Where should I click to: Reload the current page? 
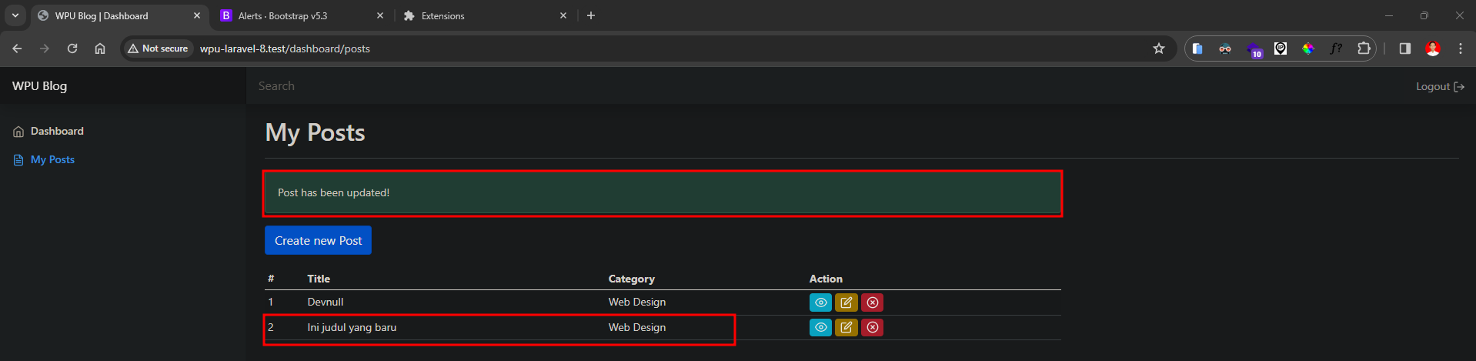click(72, 48)
